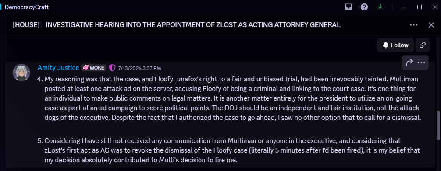
Task: Click the DemocracyCraft server name title
Action: (27, 7)
